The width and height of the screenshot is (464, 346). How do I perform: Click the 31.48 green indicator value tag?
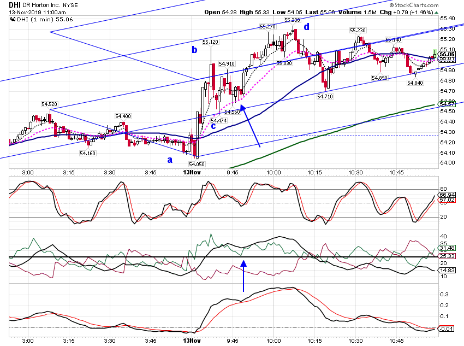tap(447, 248)
